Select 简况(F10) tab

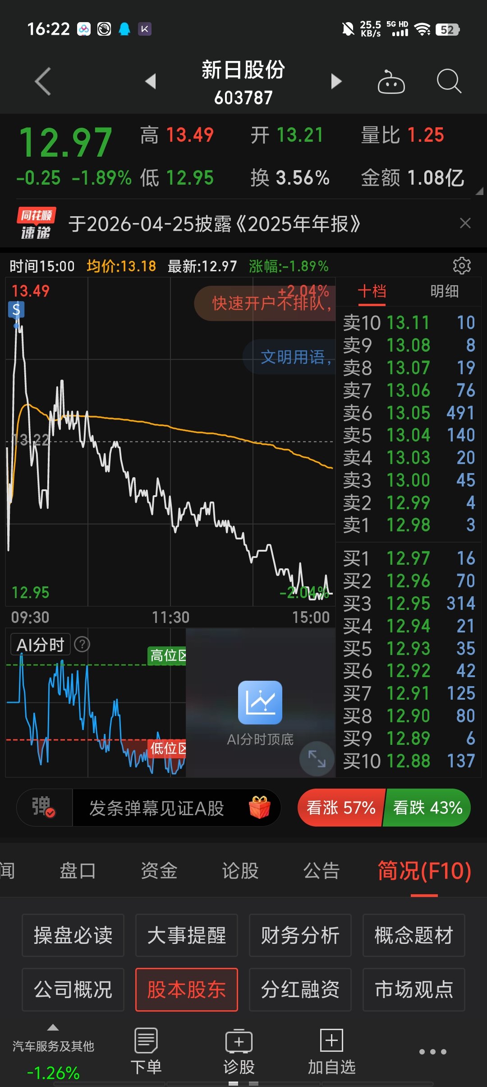[424, 870]
